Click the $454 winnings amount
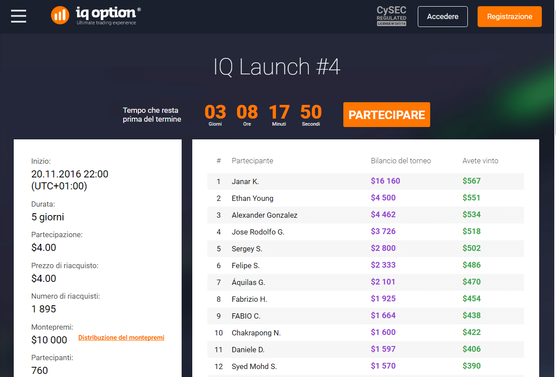 click(x=471, y=299)
